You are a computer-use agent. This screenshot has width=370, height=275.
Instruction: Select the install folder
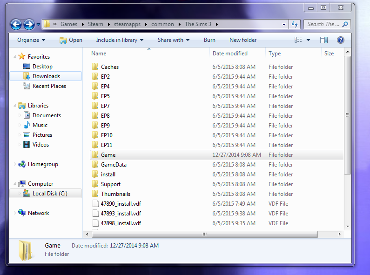coord(216,174)
